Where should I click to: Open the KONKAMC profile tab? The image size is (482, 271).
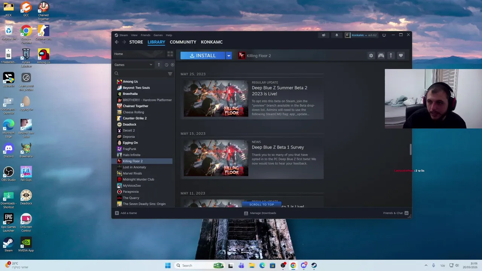[212, 42]
